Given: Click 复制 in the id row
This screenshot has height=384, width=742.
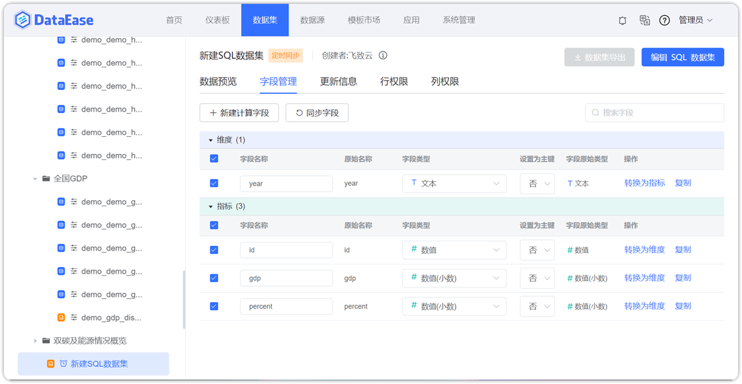Looking at the screenshot, I should (x=683, y=250).
